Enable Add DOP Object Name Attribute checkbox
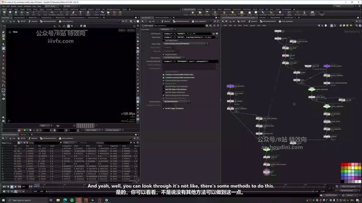The image size is (362, 203). tap(163, 86)
